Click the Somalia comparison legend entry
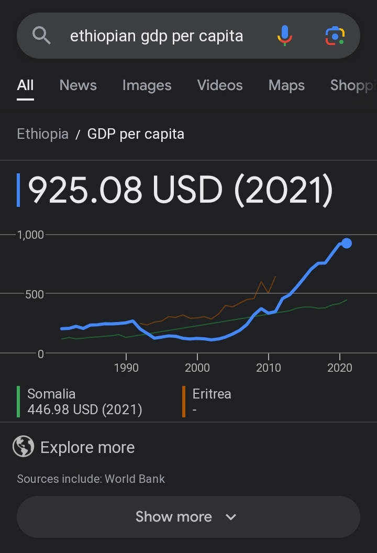 [x=85, y=402]
